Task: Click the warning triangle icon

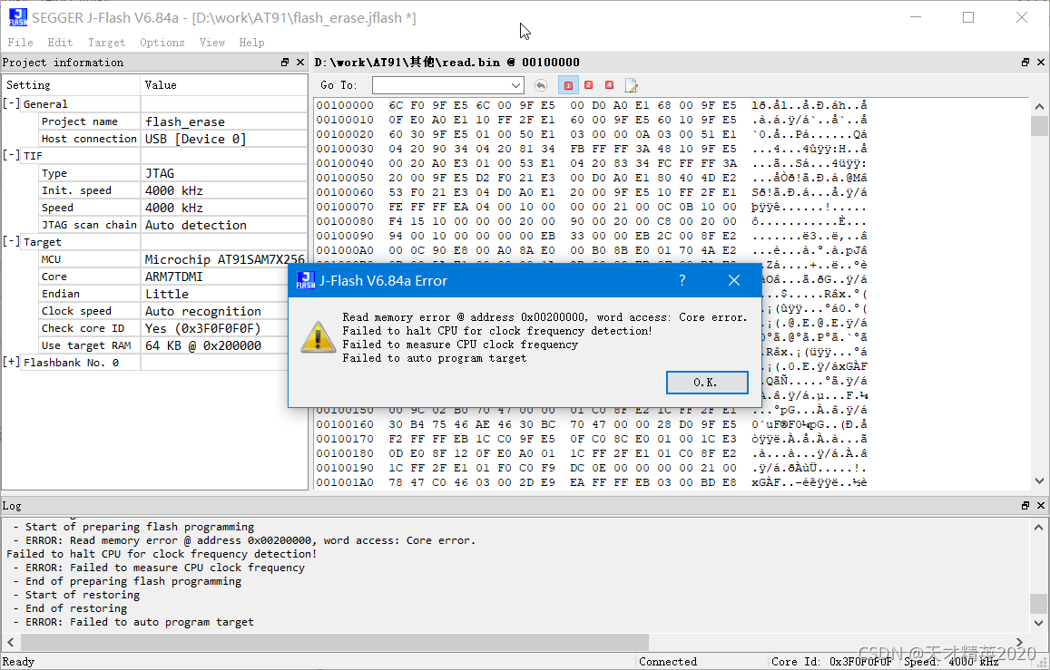Action: click(x=318, y=337)
